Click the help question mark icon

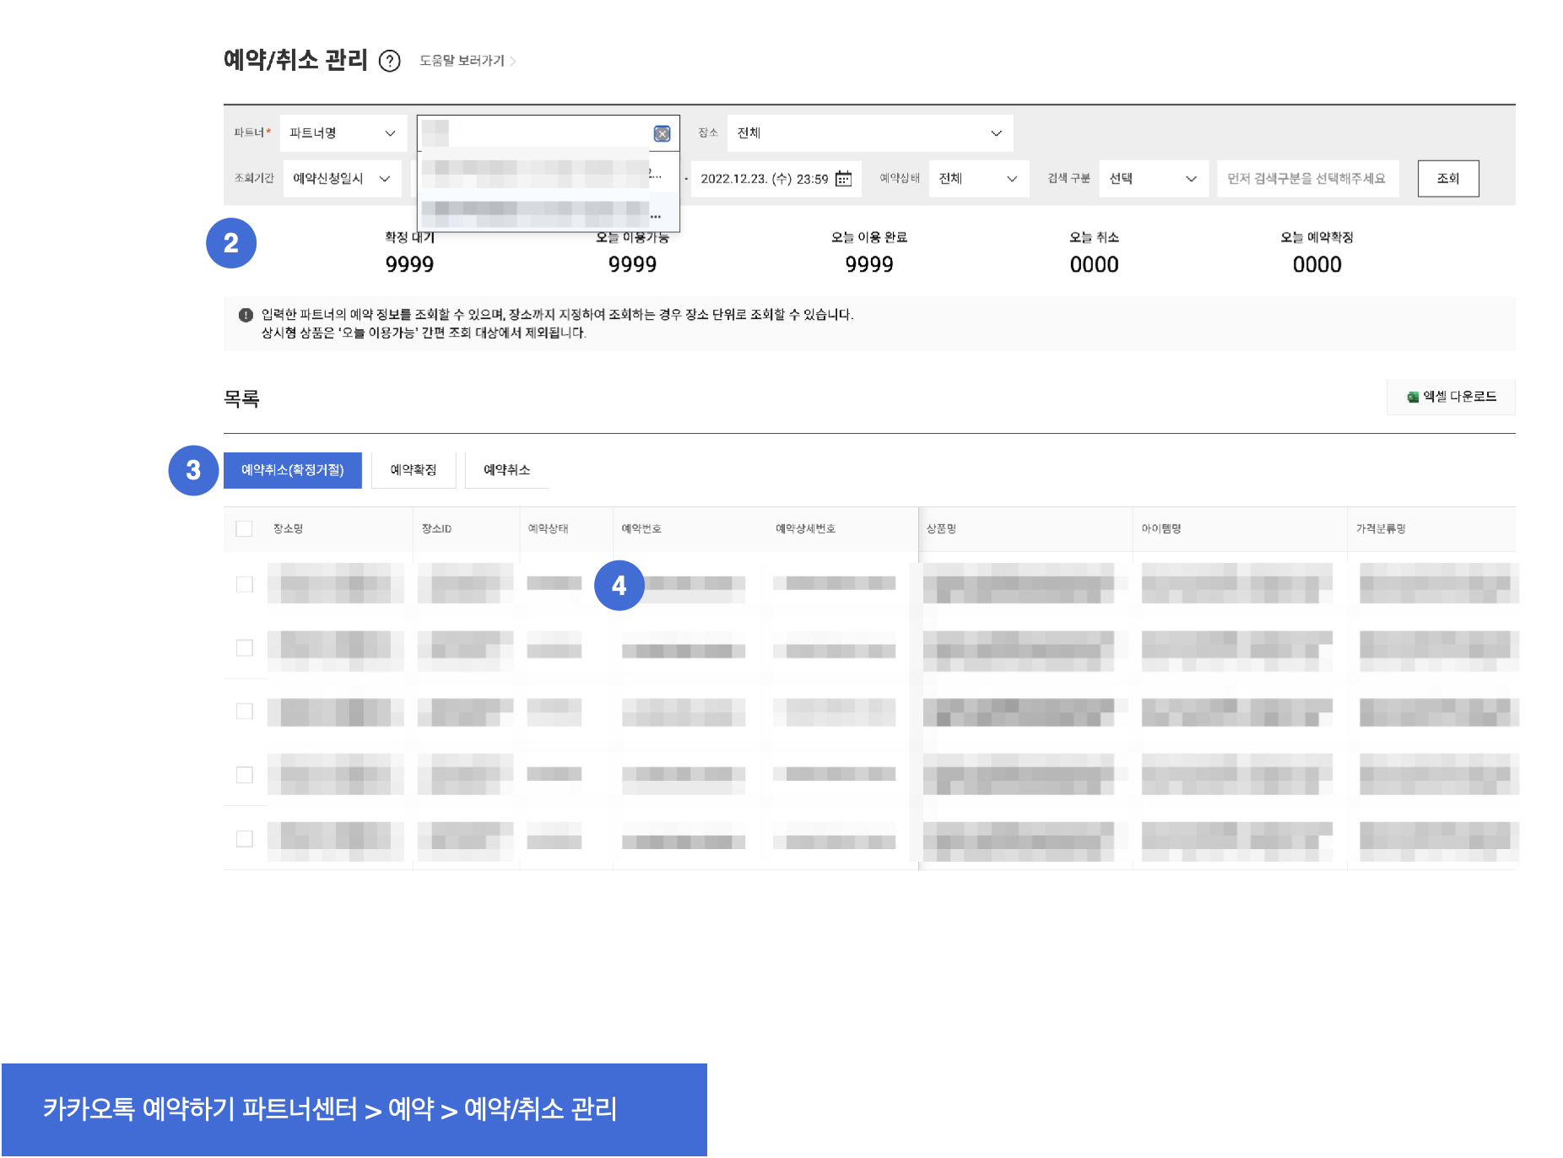tap(389, 62)
